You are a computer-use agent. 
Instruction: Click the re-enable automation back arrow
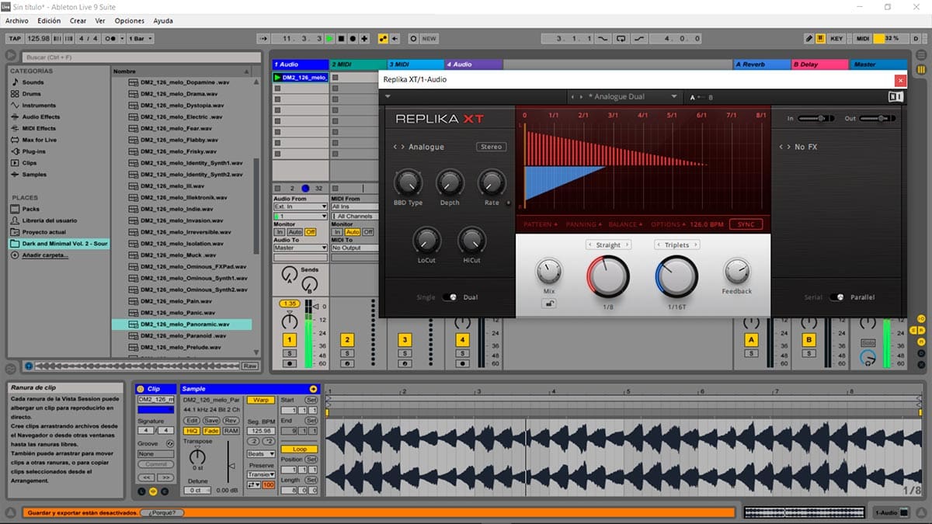[x=395, y=38]
